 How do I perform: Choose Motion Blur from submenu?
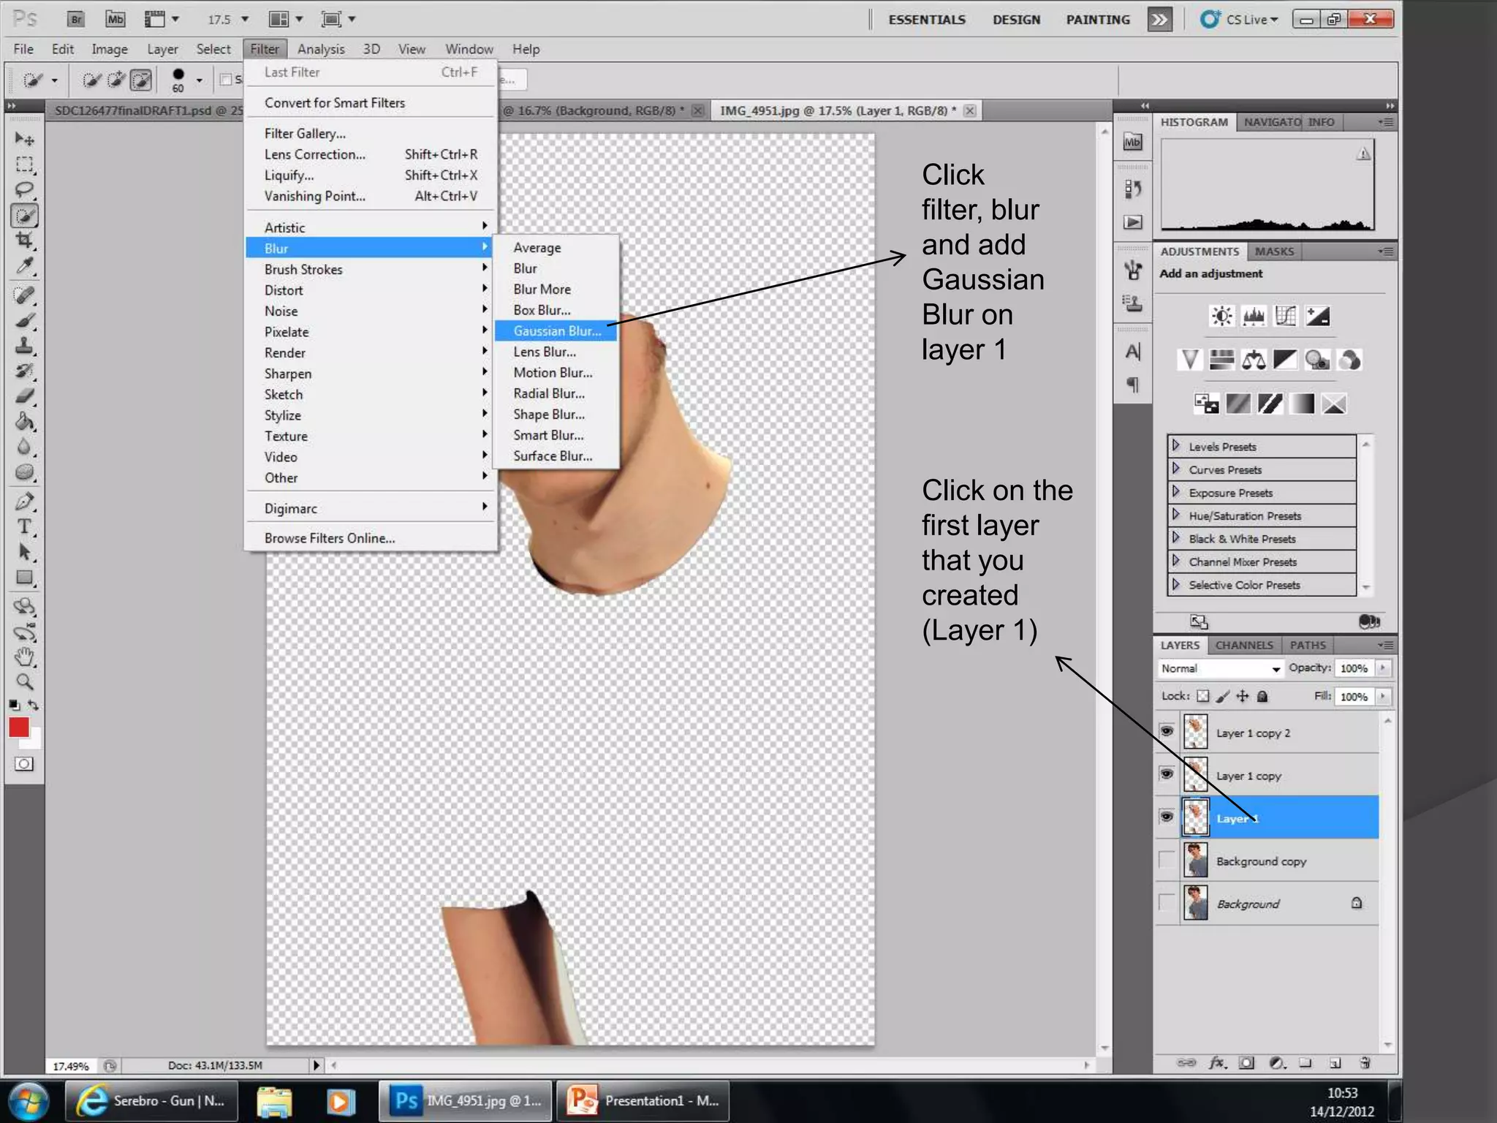coord(556,373)
